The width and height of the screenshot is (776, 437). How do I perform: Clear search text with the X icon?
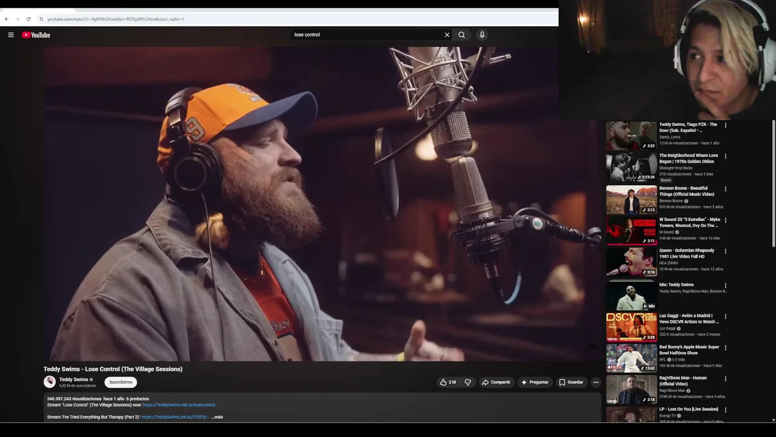pyautogui.click(x=447, y=35)
